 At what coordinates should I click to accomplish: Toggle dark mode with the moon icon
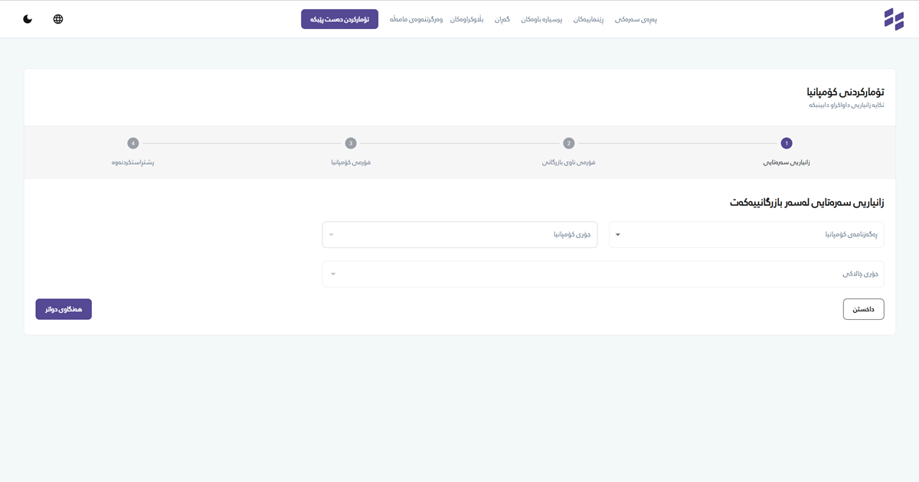click(x=28, y=19)
